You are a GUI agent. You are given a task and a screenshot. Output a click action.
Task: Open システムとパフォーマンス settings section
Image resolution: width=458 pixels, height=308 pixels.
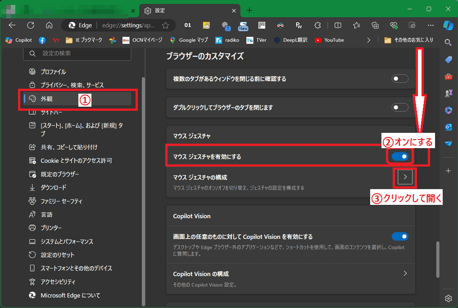click(67, 241)
